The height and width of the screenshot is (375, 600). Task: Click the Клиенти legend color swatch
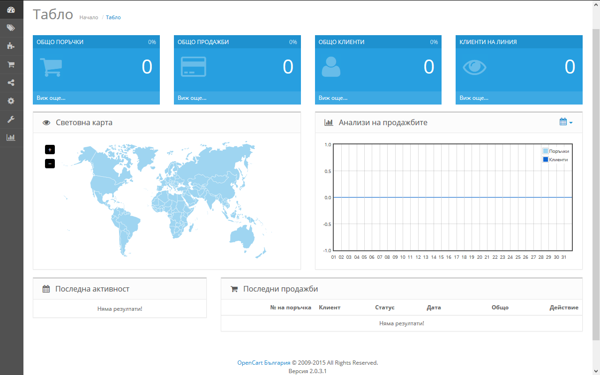(x=545, y=159)
